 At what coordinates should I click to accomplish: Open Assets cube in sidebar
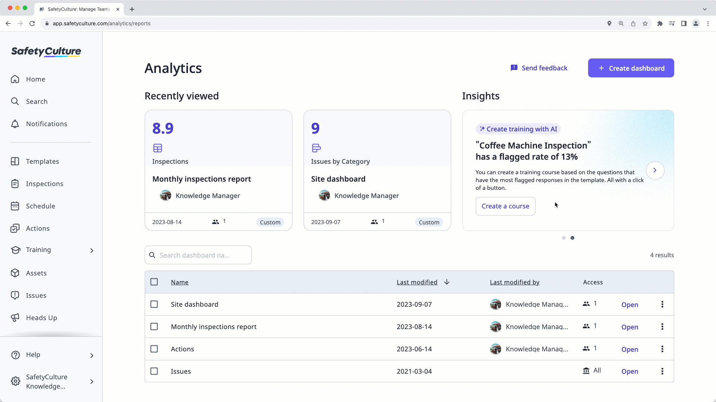[x=15, y=273]
